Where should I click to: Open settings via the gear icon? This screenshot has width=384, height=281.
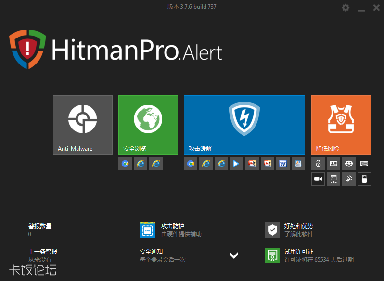(346, 7)
